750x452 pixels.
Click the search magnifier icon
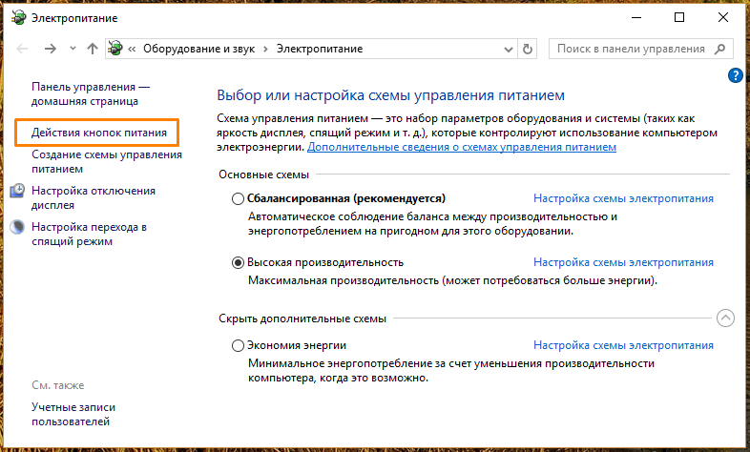719,49
